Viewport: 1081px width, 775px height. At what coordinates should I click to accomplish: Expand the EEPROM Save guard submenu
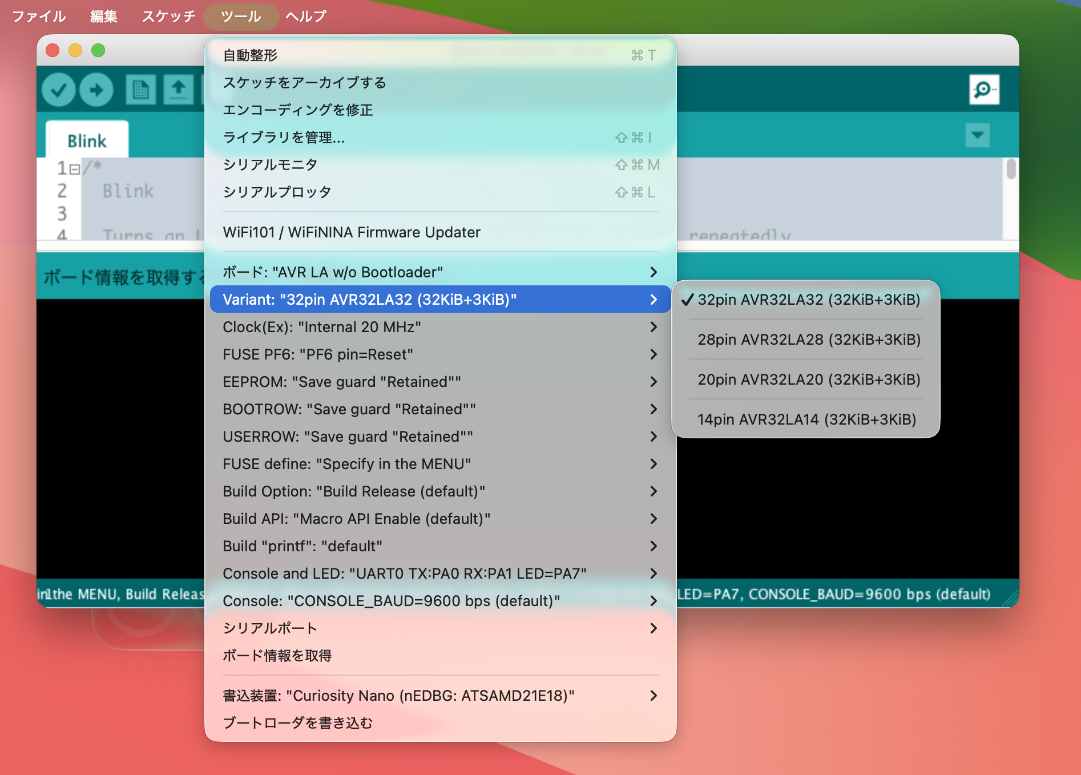[x=440, y=382]
